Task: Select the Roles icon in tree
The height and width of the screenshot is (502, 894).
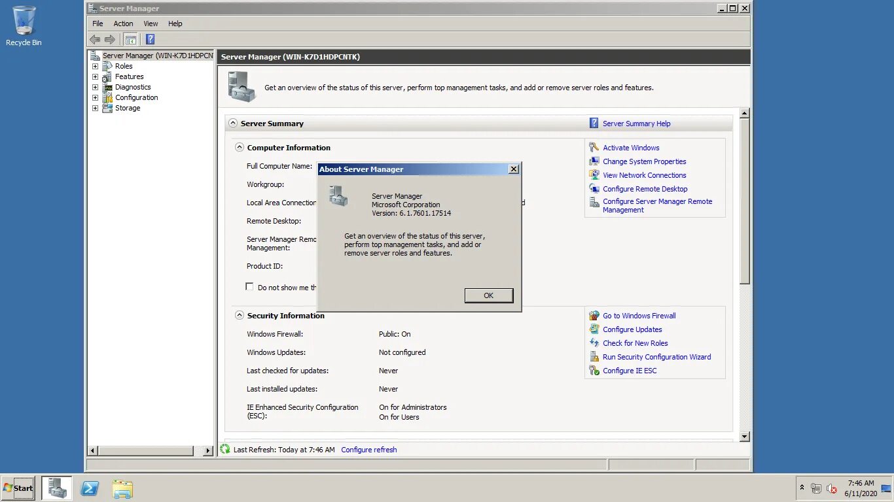Action: click(x=107, y=66)
